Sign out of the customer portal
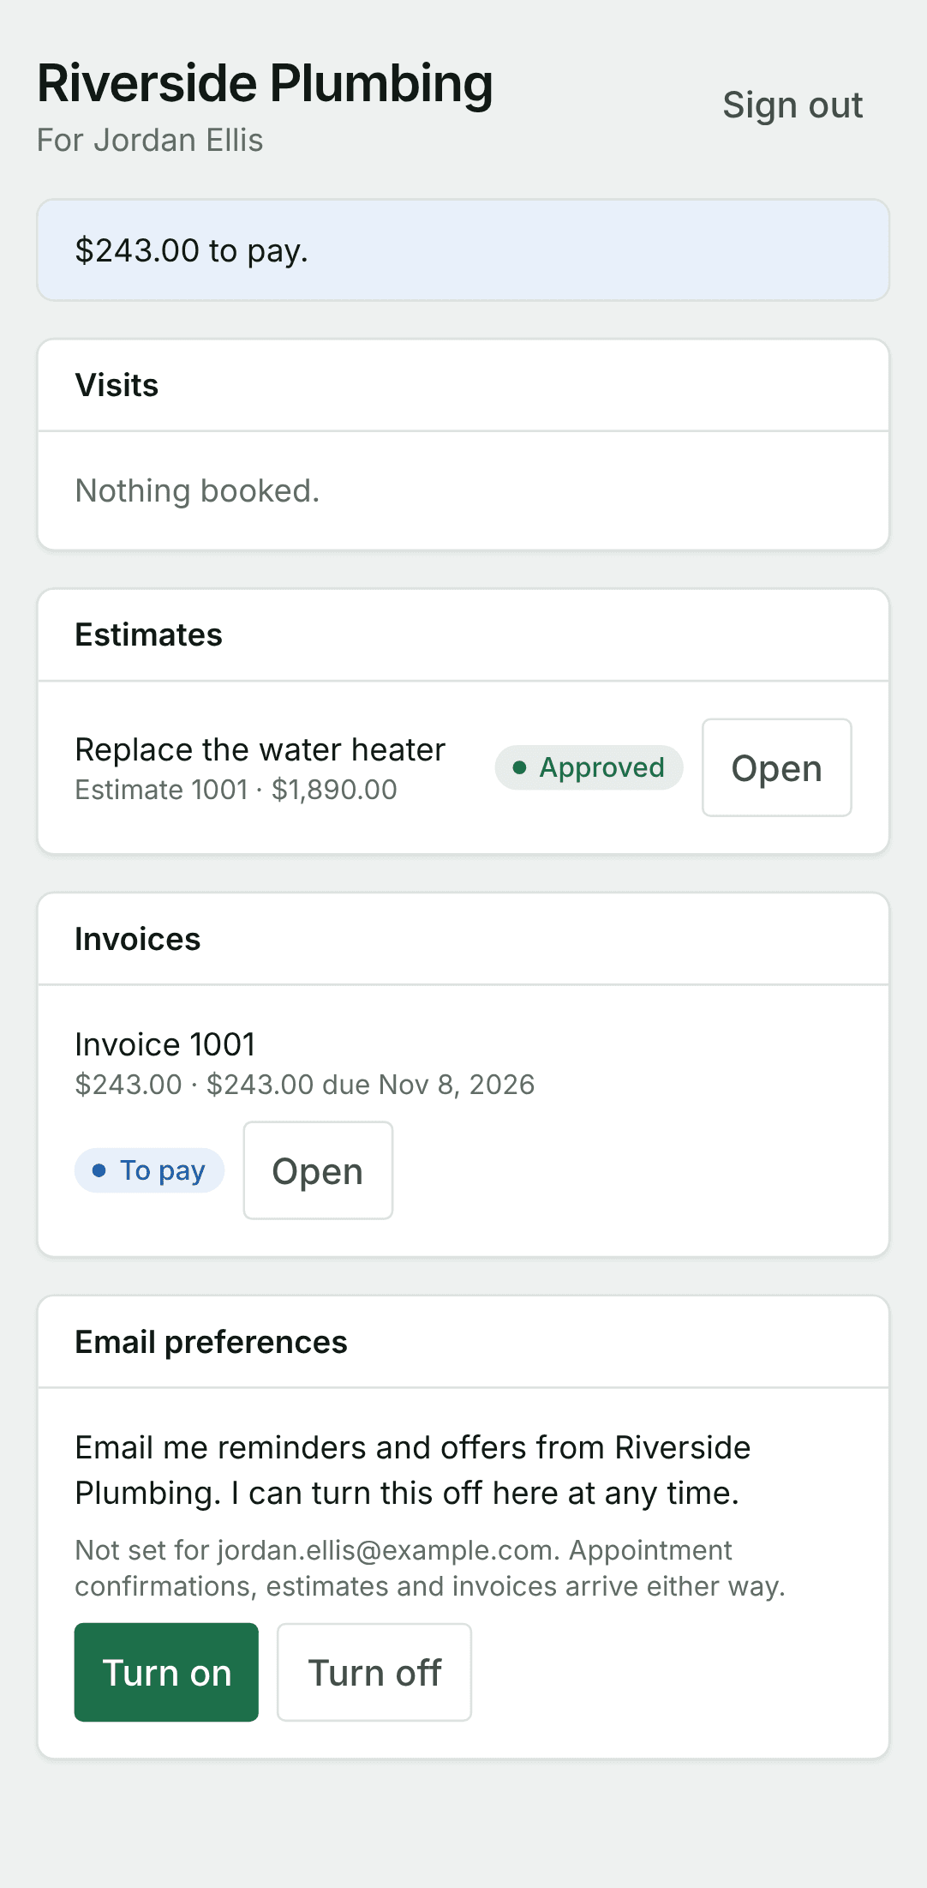The width and height of the screenshot is (927, 1888). 792,105
